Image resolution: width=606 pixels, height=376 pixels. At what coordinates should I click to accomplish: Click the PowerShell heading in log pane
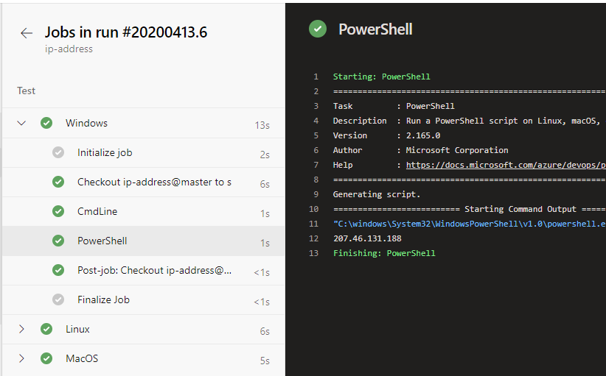pyautogui.click(x=375, y=29)
